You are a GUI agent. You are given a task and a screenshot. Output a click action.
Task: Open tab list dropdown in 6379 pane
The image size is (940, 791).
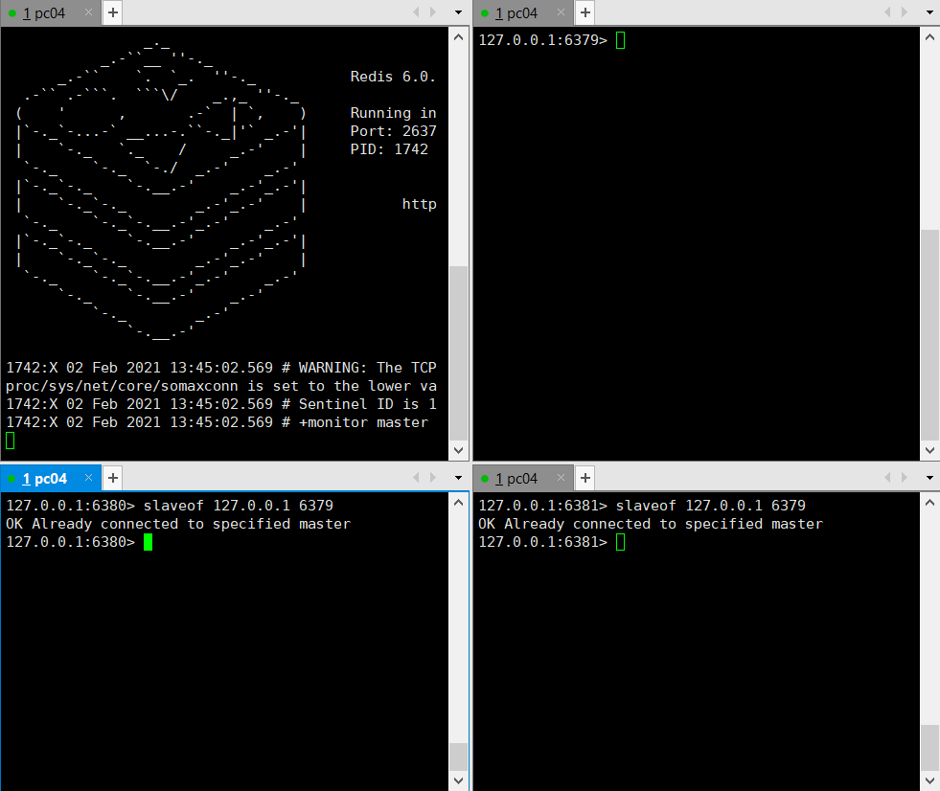[930, 12]
